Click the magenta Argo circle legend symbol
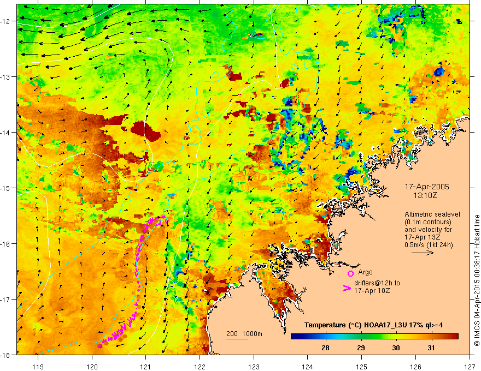The width and height of the screenshot is (481, 371). 350,273
